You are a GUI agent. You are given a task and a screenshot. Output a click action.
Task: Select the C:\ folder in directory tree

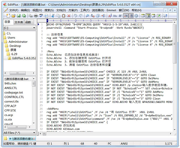coord(7,33)
